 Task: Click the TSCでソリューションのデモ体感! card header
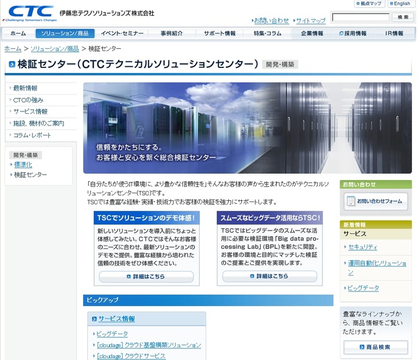point(146,218)
